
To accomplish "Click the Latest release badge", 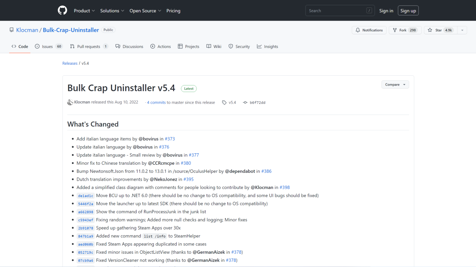I will point(189,89).
